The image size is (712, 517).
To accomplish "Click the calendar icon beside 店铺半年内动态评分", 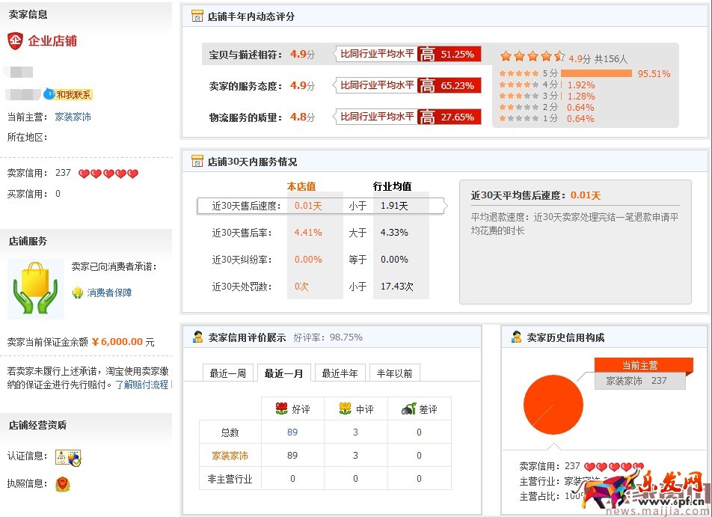I will click(197, 16).
